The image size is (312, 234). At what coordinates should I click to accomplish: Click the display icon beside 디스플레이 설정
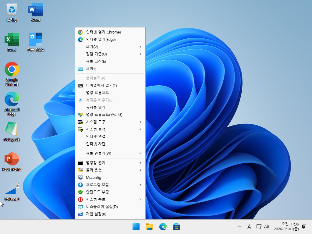tap(80, 207)
